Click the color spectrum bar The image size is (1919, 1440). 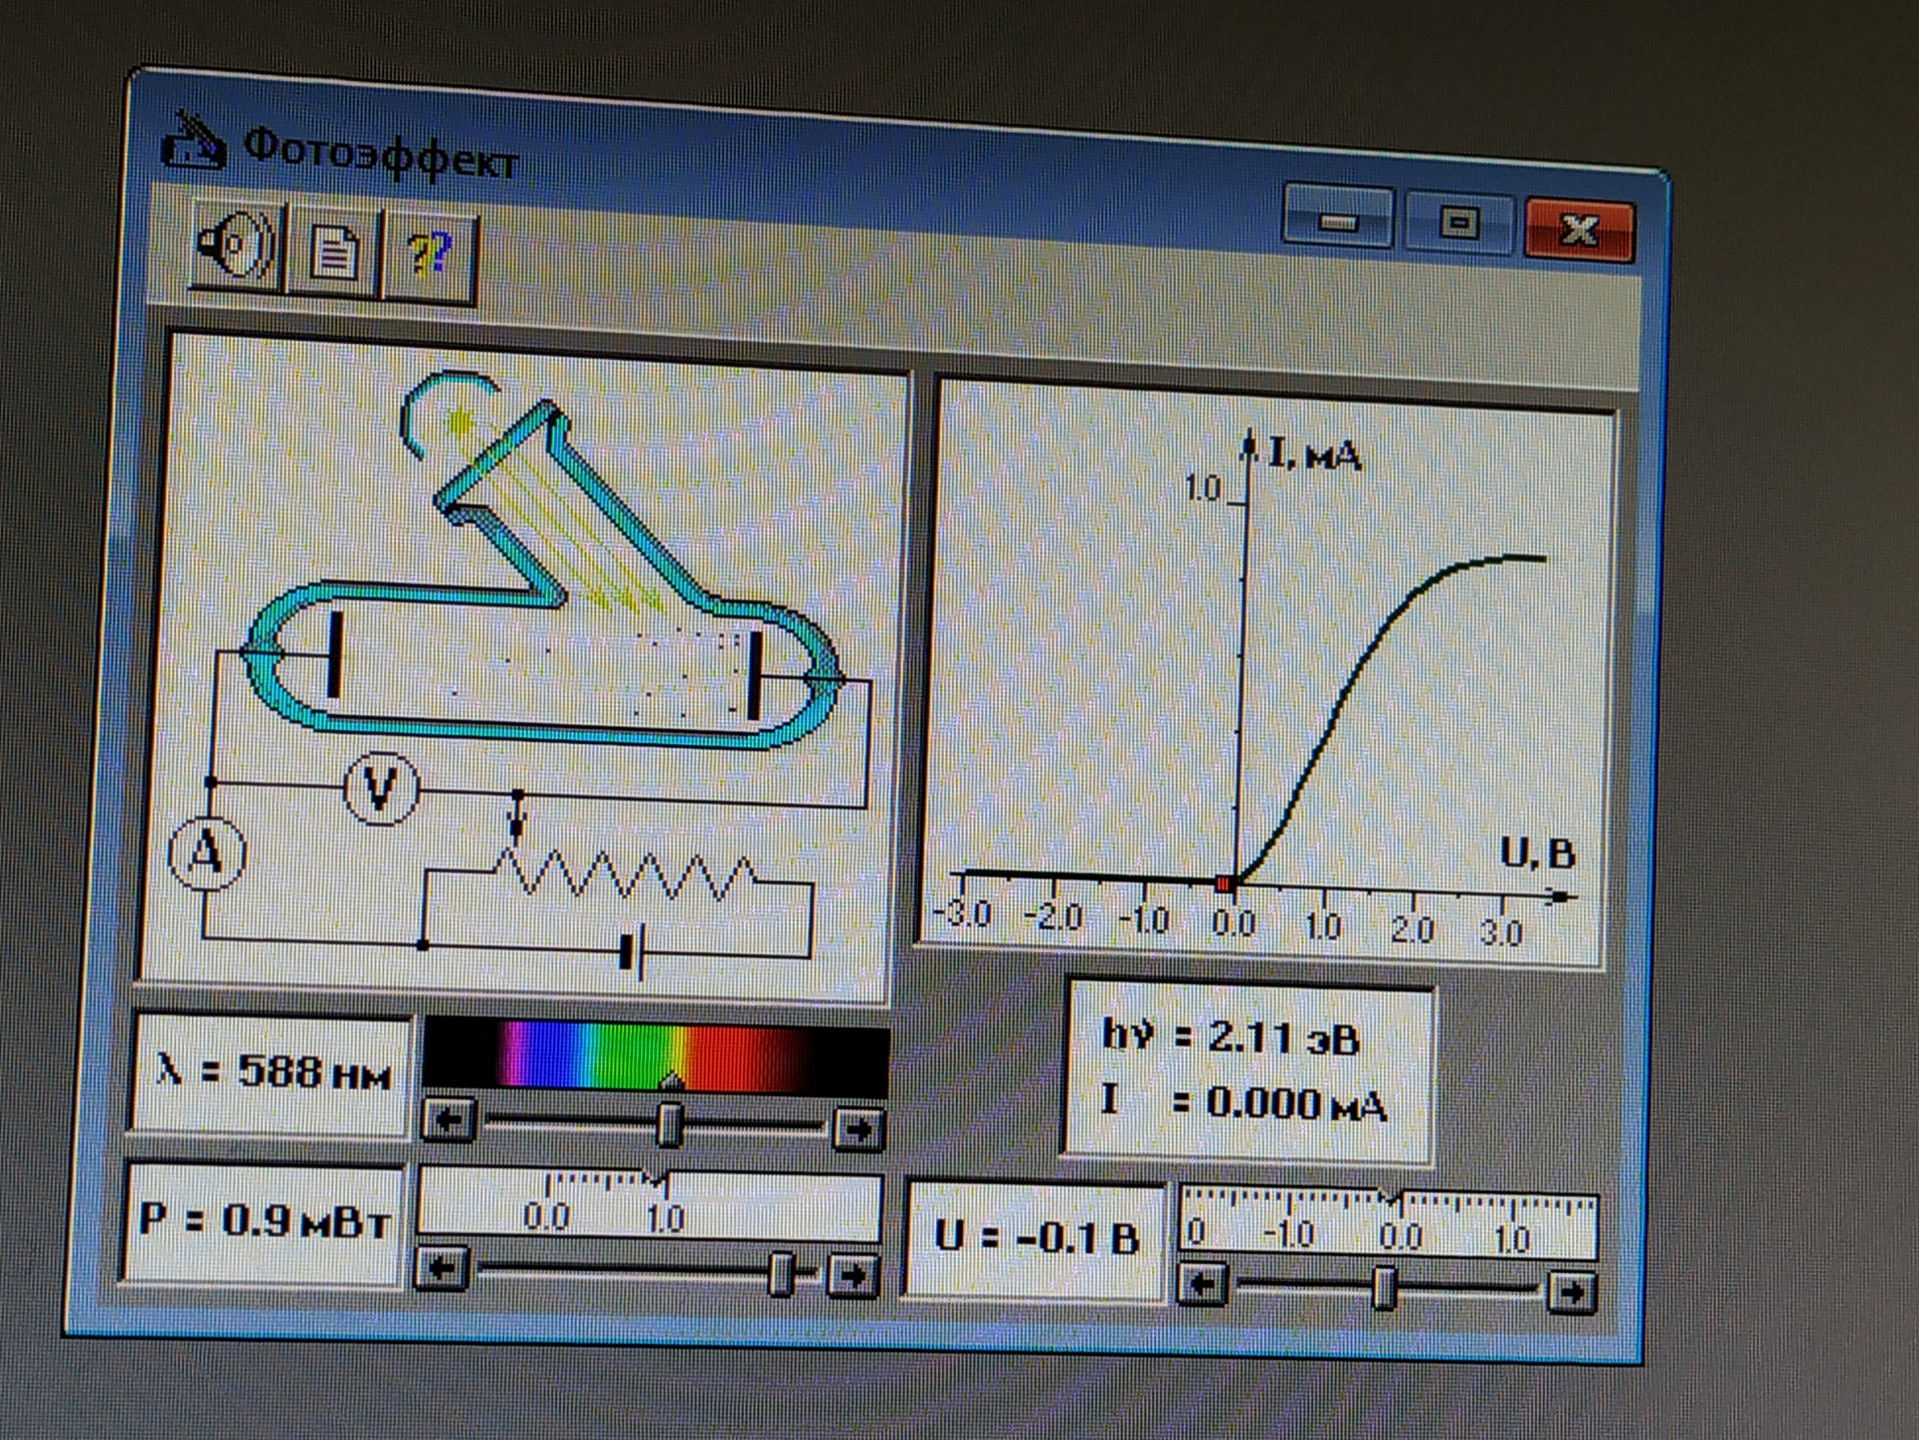(x=655, y=1057)
